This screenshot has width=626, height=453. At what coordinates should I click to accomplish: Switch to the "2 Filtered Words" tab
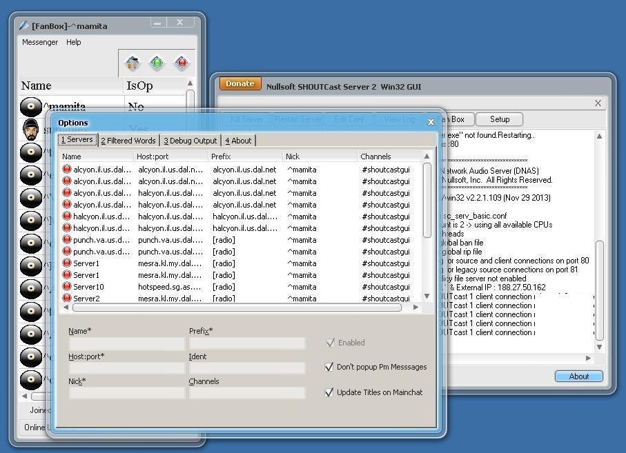click(x=128, y=140)
